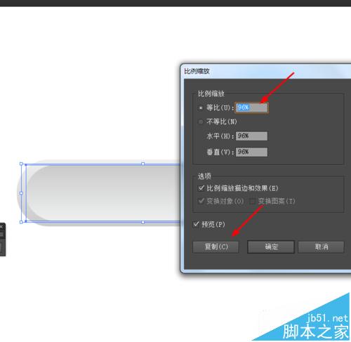
Task: Click the 水平(H) percentage field
Action: click(x=251, y=136)
